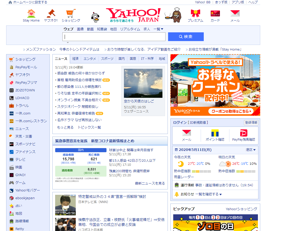Open the きっず版 link
The width and height of the screenshot is (281, 231).
(221, 2)
